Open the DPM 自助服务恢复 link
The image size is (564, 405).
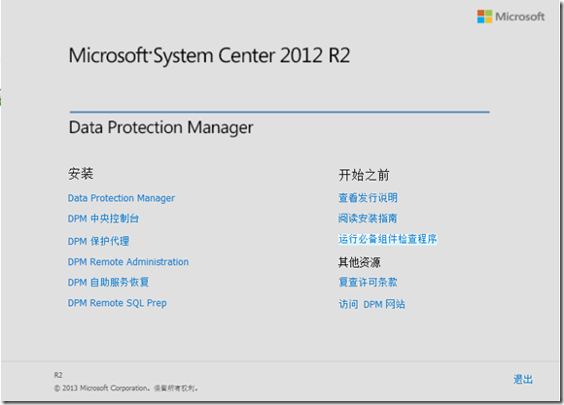click(108, 282)
